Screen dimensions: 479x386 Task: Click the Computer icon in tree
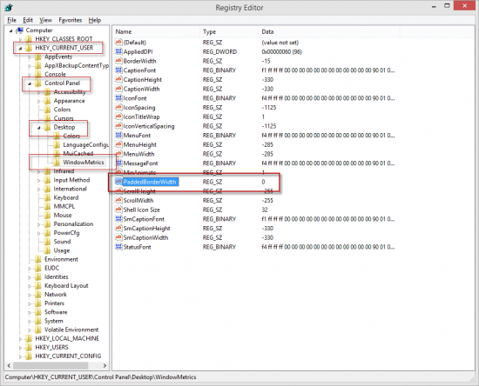[20, 30]
